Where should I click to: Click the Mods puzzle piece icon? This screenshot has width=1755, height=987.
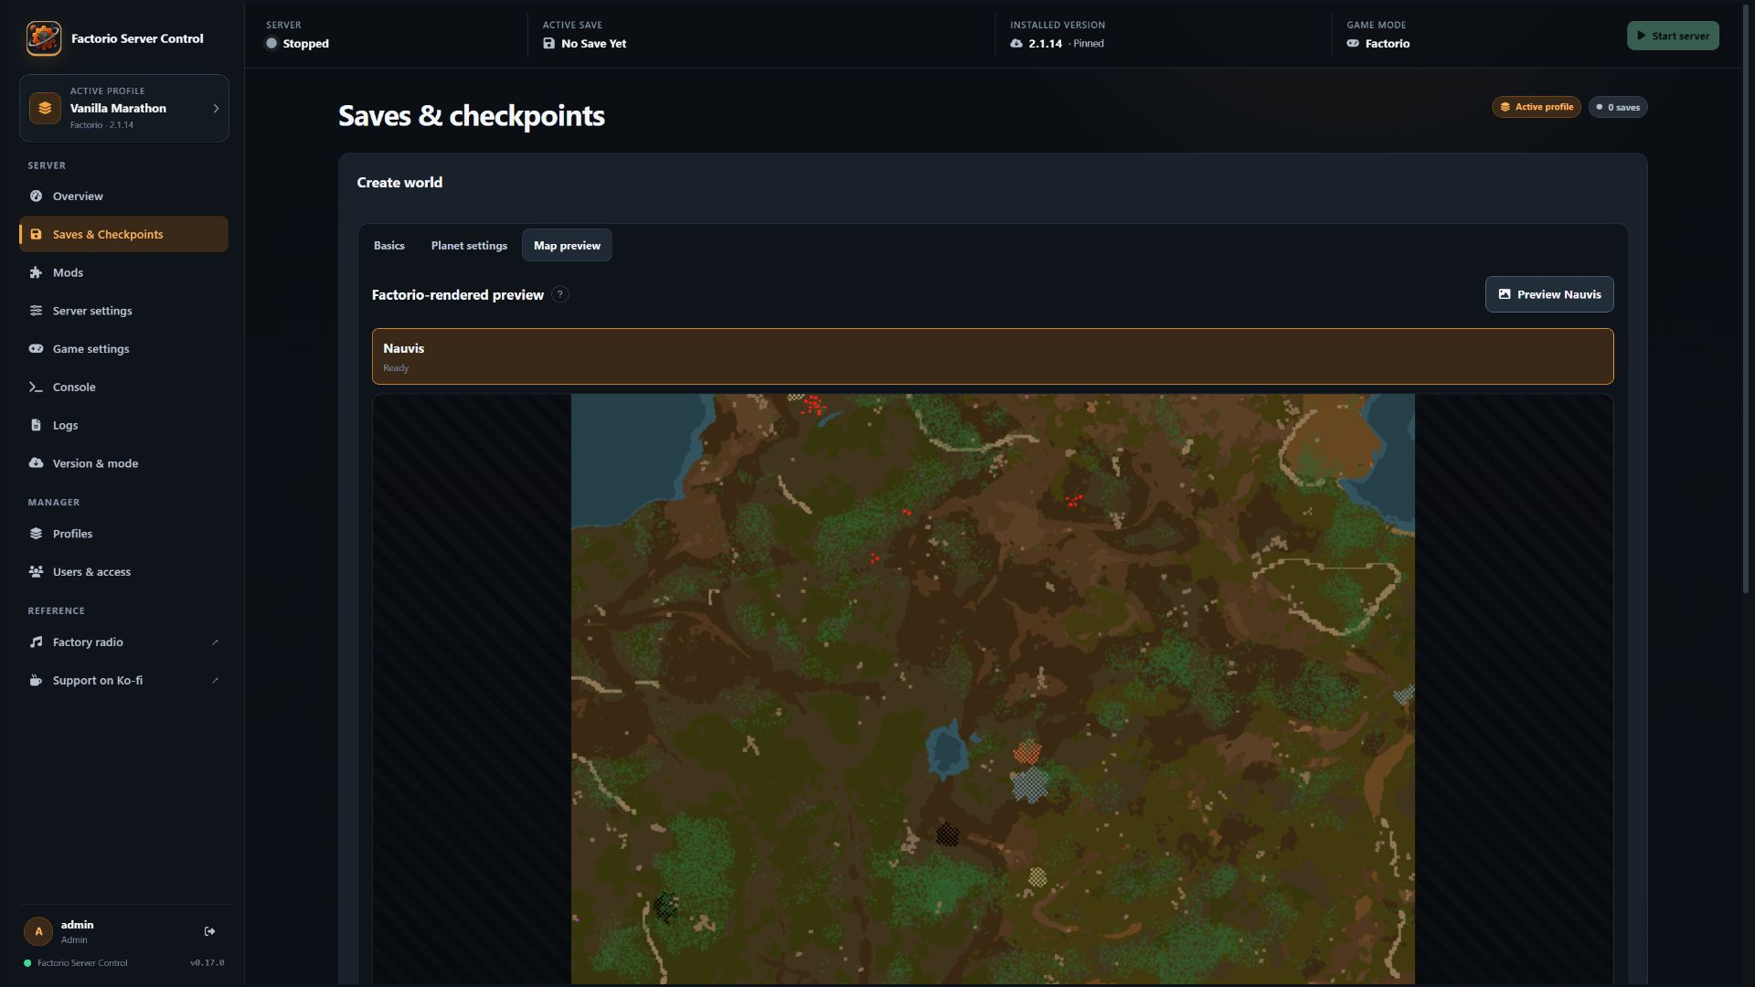coord(36,272)
